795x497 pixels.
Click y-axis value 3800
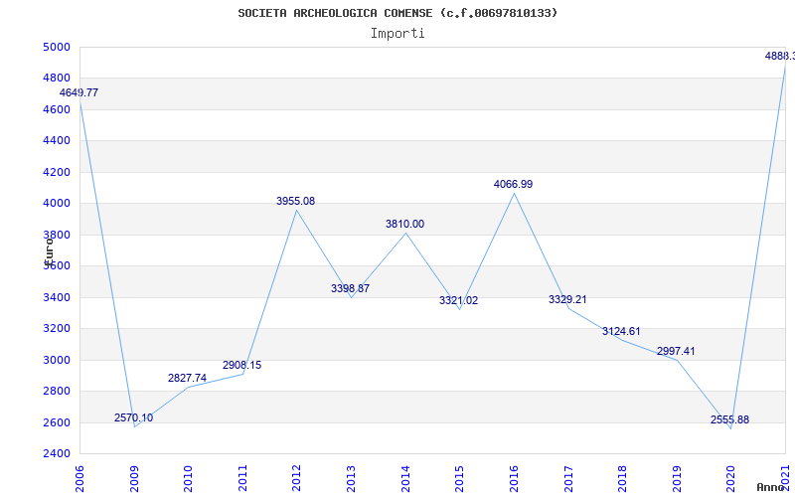pos(56,235)
